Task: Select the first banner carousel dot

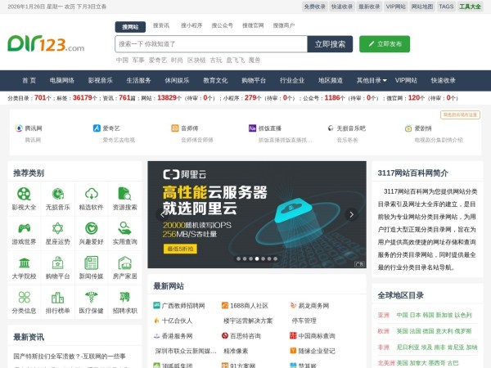Action: click(x=239, y=258)
